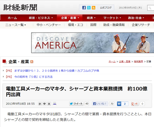Click the search input field
The height and width of the screenshot is (127, 154).
point(151,8)
